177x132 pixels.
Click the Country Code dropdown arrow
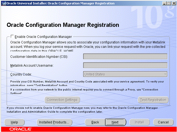(165, 74)
